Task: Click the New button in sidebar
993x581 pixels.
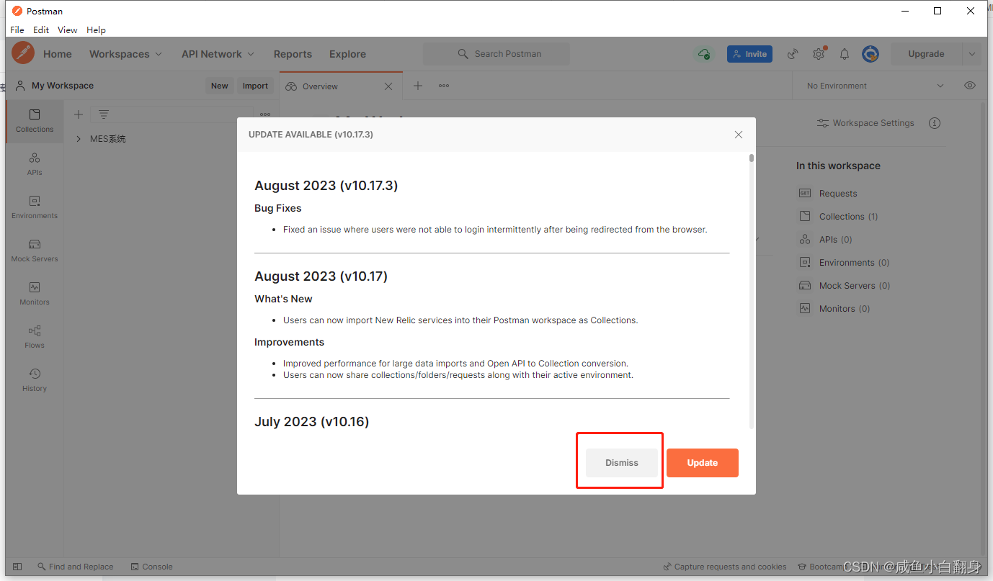Action: [220, 86]
